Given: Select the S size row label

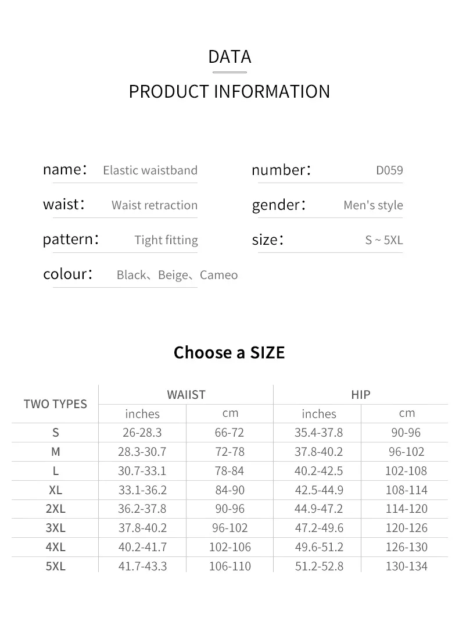Looking at the screenshot, I should (56, 433).
